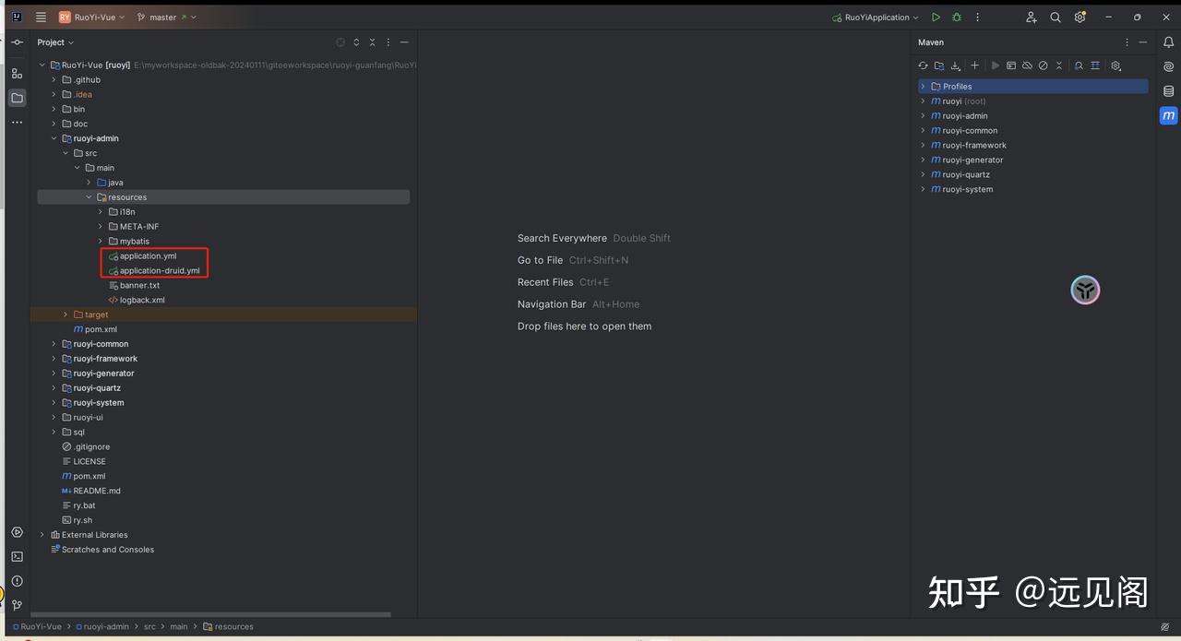Viewport: 1181px width, 641px height.
Task: Reload all Maven projects
Action: pos(923,65)
